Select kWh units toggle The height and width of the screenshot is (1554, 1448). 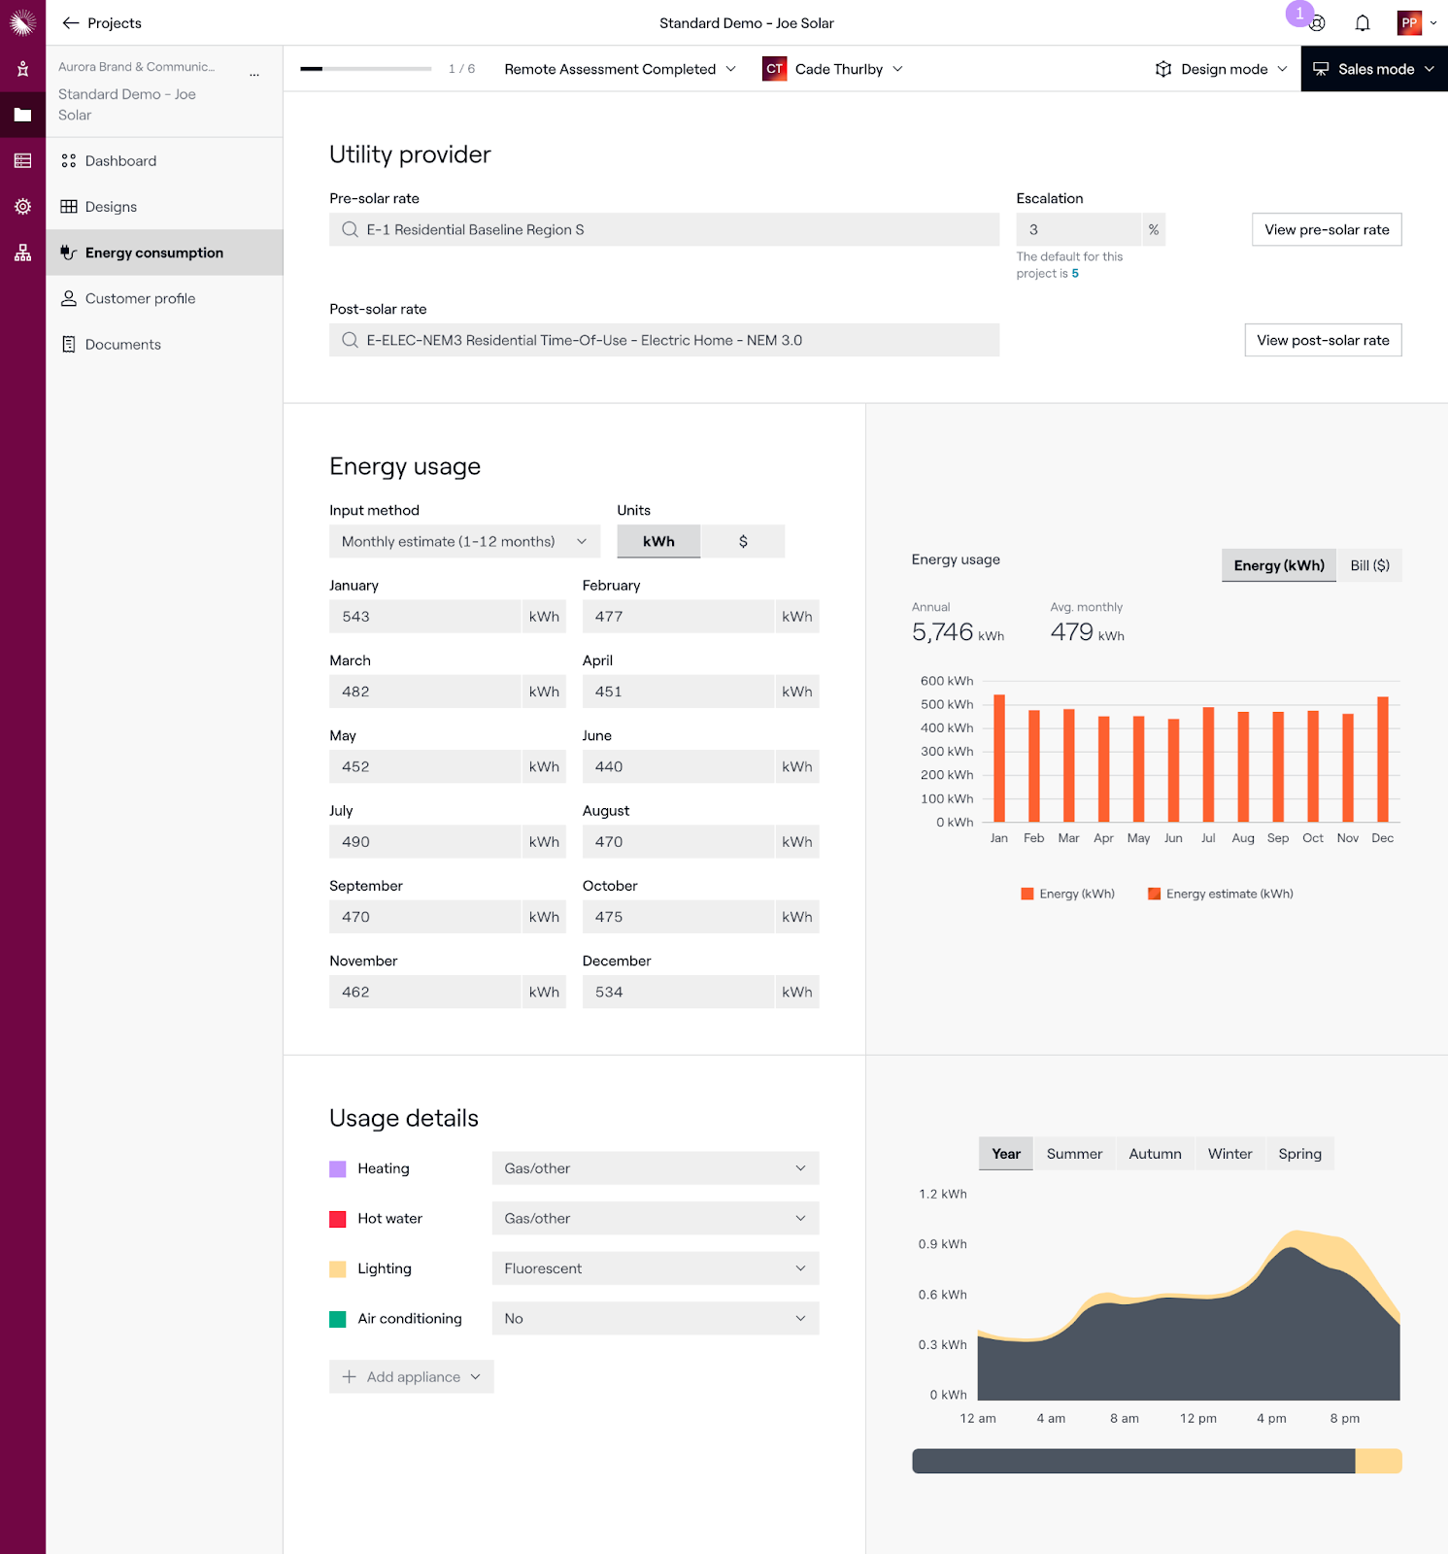pyautogui.click(x=658, y=542)
